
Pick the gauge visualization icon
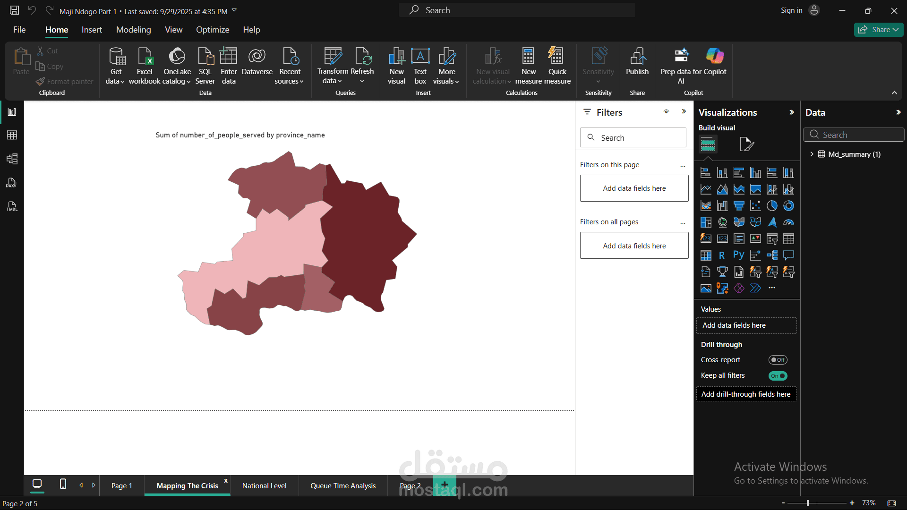[788, 222]
